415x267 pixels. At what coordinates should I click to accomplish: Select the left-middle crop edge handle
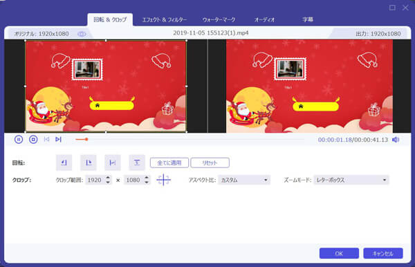pyautogui.click(x=26, y=86)
